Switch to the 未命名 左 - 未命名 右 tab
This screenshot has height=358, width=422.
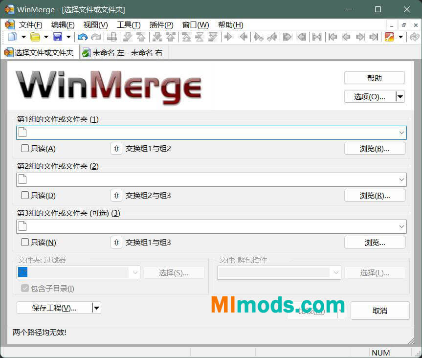123,52
